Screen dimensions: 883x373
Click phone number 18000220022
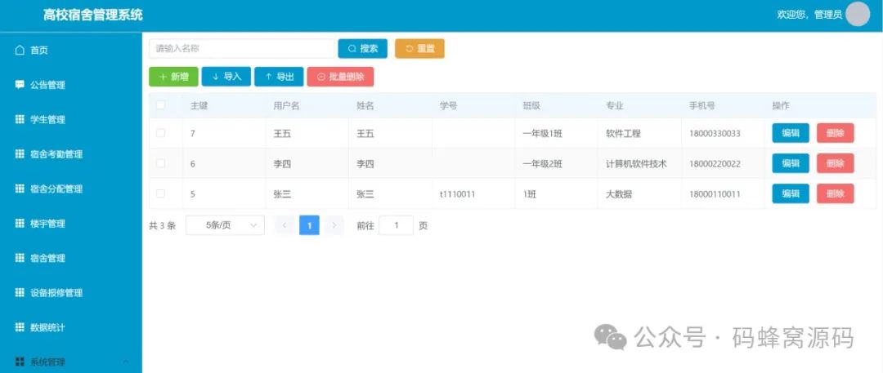tap(715, 164)
